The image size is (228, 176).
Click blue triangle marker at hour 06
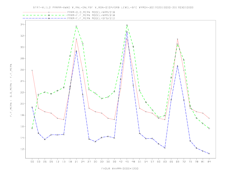tap(45, 139)
